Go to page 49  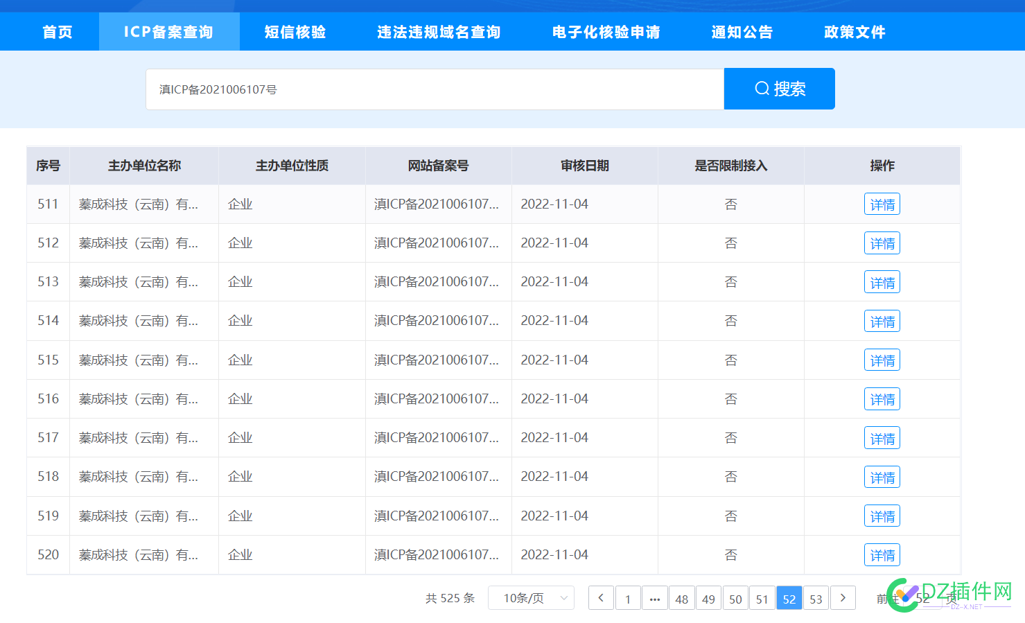tap(708, 599)
